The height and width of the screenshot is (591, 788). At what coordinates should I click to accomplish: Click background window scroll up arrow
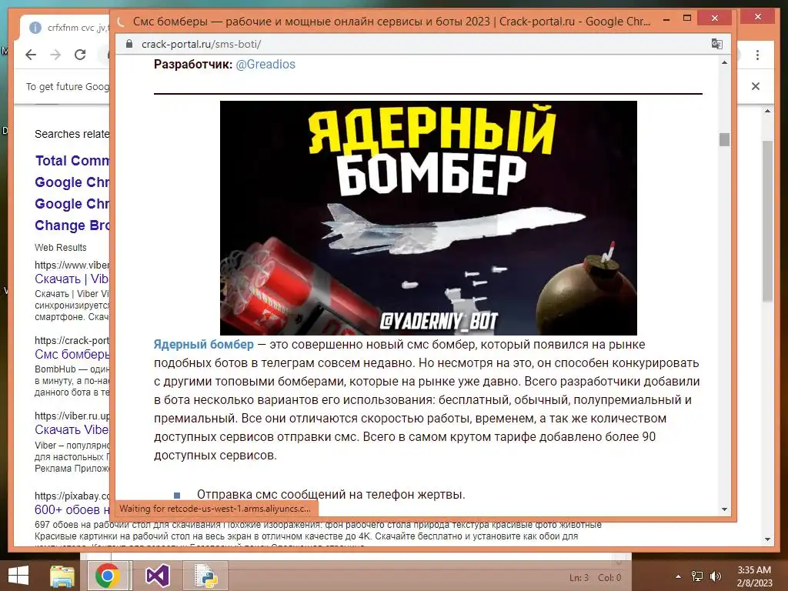767,111
